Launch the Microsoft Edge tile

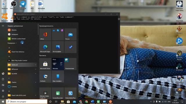(45, 47)
